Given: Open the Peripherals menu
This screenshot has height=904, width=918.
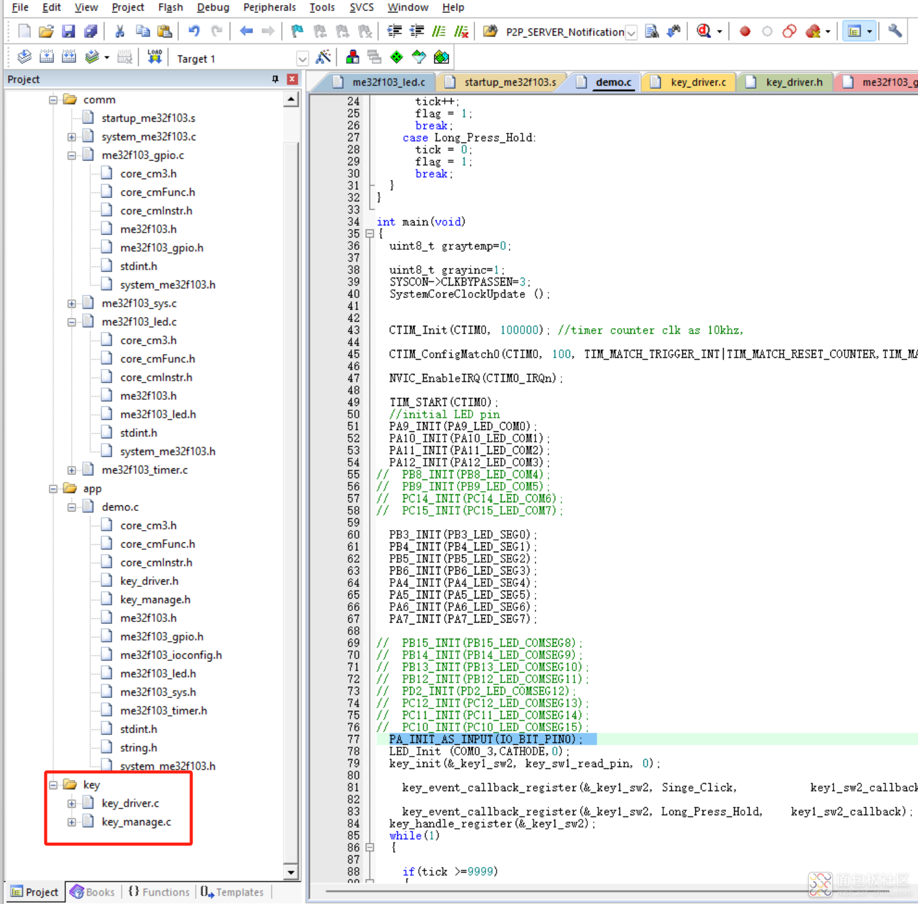Looking at the screenshot, I should point(270,7).
